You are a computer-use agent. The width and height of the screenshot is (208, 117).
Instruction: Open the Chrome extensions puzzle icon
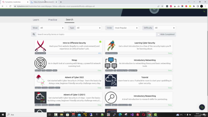pos(194,6)
